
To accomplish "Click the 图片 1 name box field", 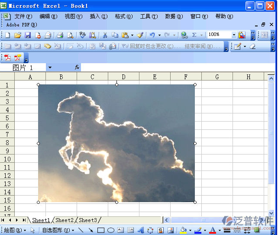I will 23,68.
